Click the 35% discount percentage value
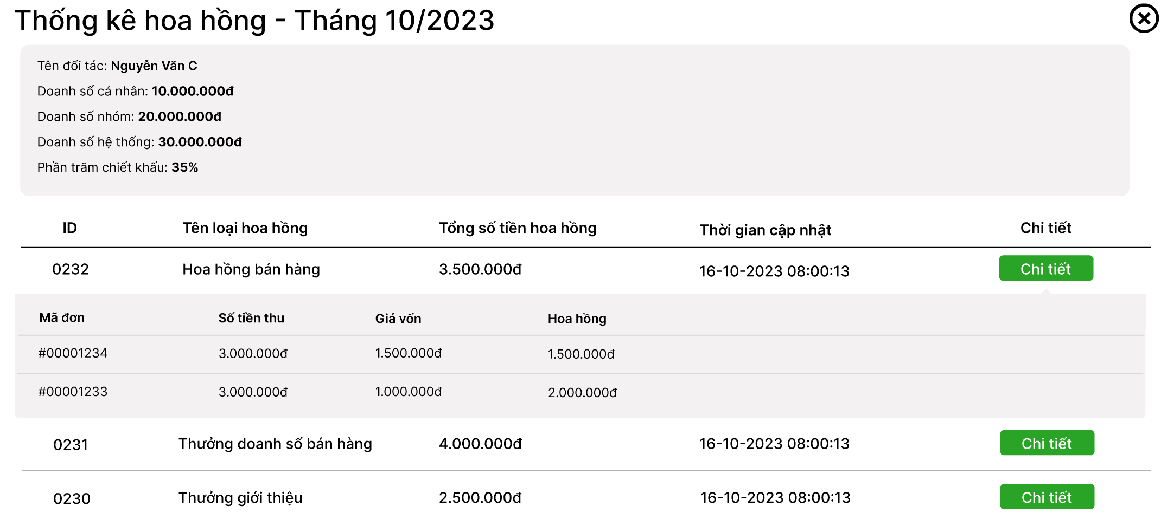1161x532 pixels. (x=184, y=167)
